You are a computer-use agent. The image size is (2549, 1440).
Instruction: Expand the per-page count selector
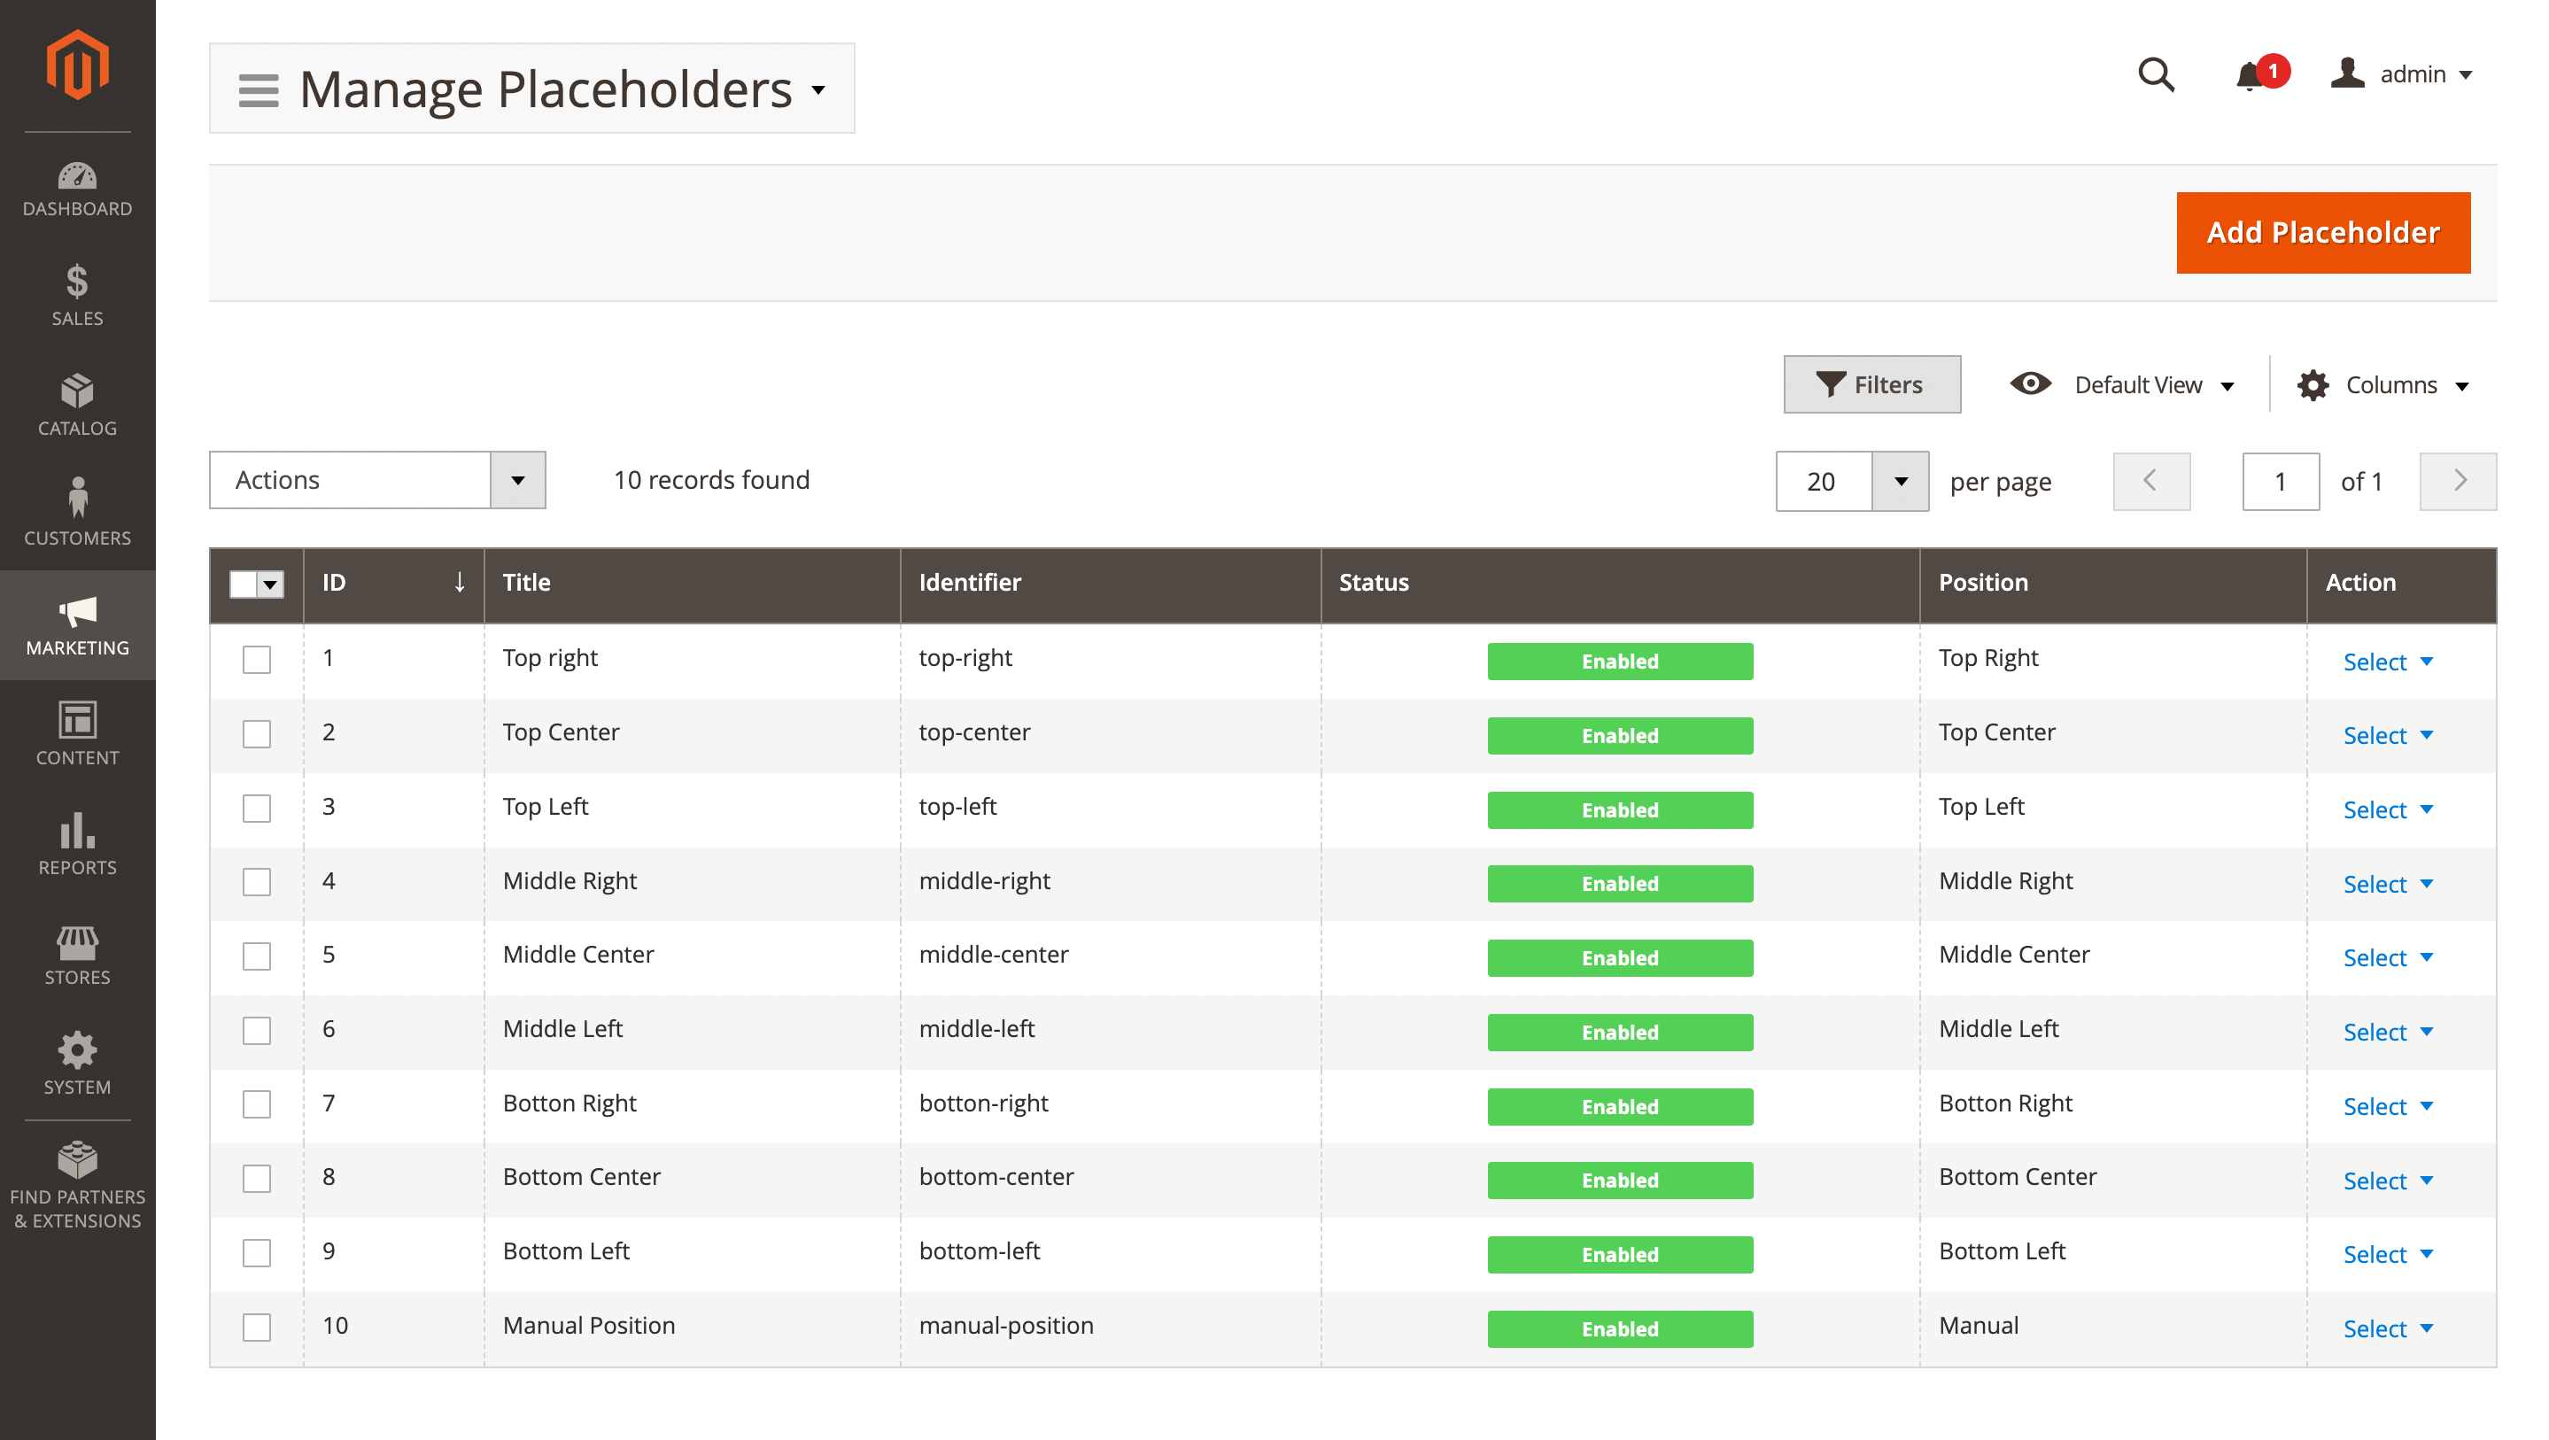1900,481
